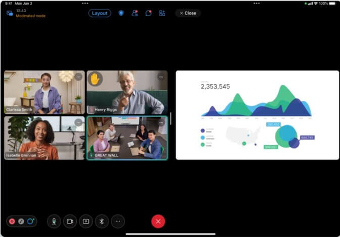Open the more options menu in bottom toolbar
This screenshot has height=237, width=340.
coord(118,221)
